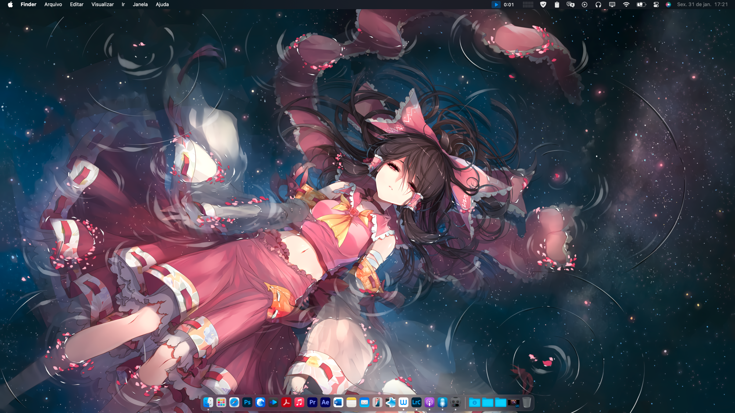Open the Podcasts app icon
This screenshot has width=735, height=413.
[429, 402]
